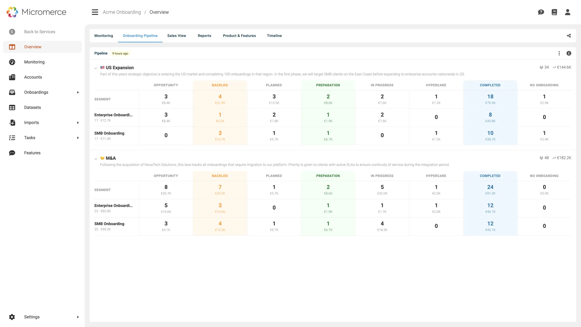581x327 pixels.
Task: Open the Reports tab
Action: pos(204,36)
